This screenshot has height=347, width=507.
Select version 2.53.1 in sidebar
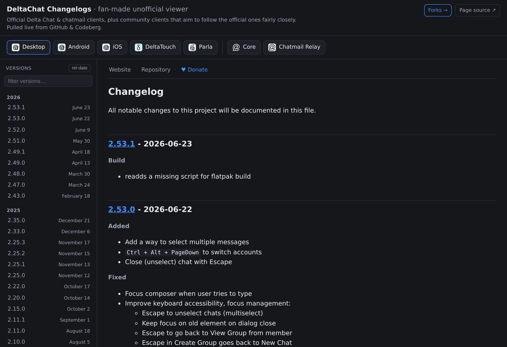click(48, 107)
